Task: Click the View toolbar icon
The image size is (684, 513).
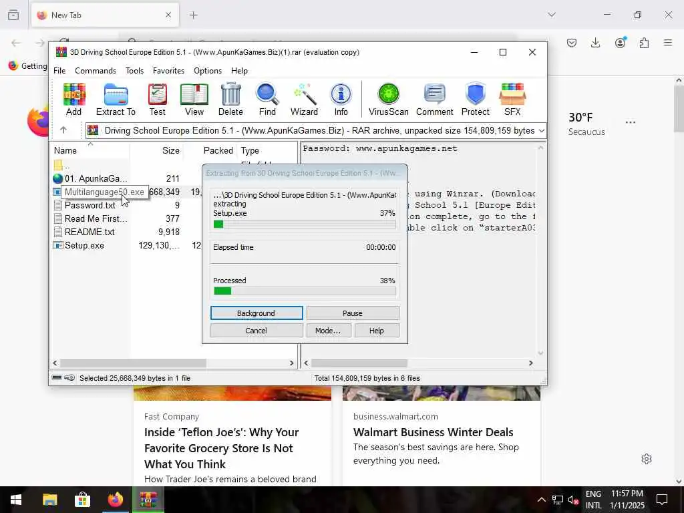Action: [194, 100]
